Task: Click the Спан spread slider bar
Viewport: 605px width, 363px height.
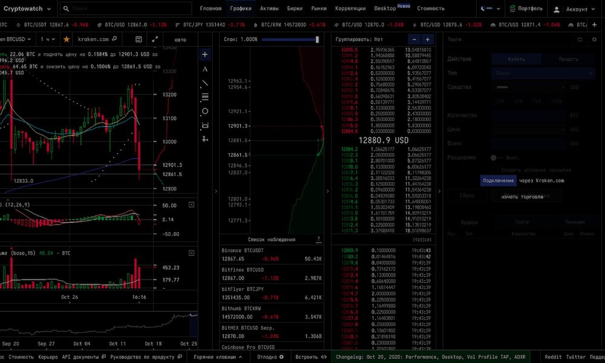Action: (290, 39)
